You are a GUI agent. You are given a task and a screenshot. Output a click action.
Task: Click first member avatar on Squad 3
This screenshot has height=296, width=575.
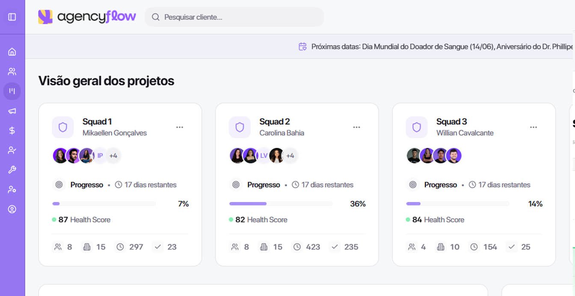[414, 156]
